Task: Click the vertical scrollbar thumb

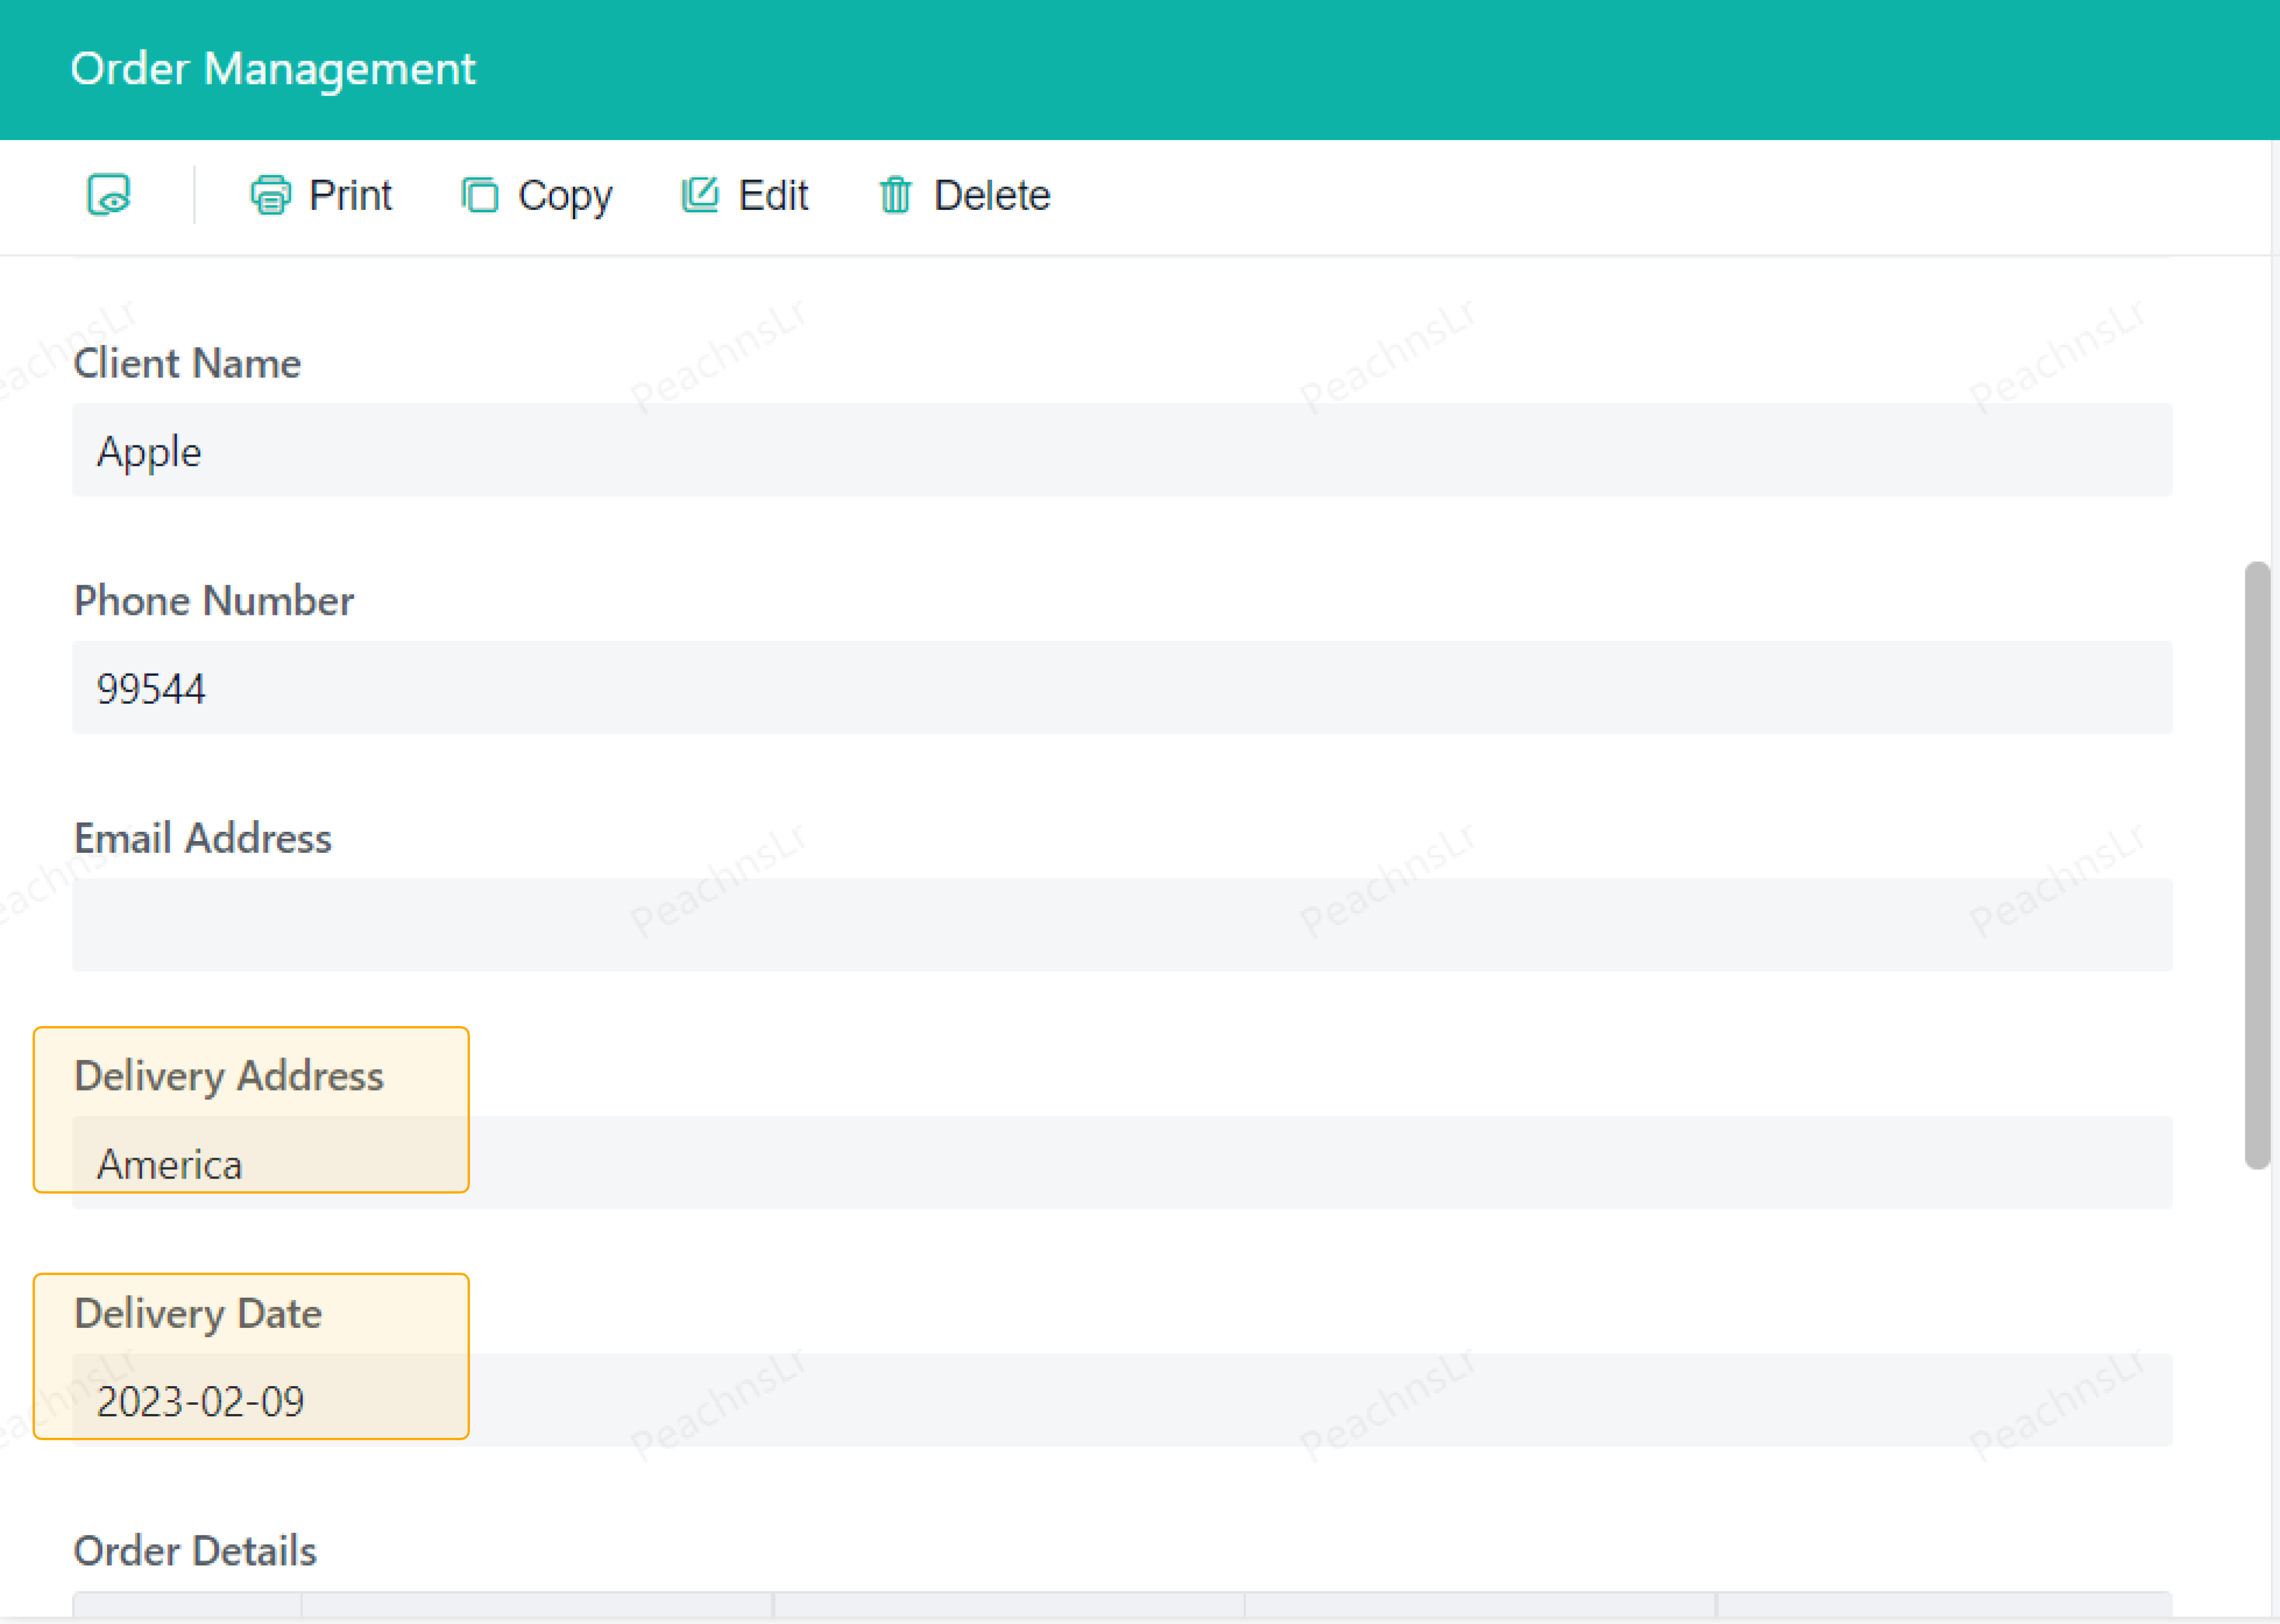Action: [2256, 865]
